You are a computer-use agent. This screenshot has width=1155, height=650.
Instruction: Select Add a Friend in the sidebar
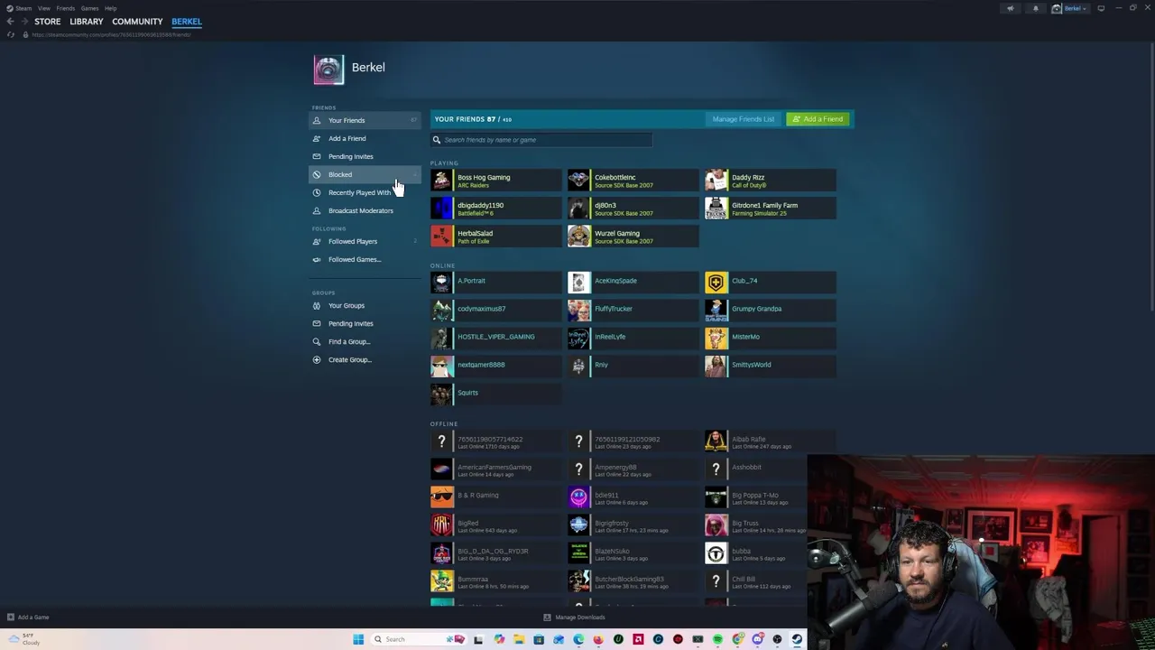[365, 138]
